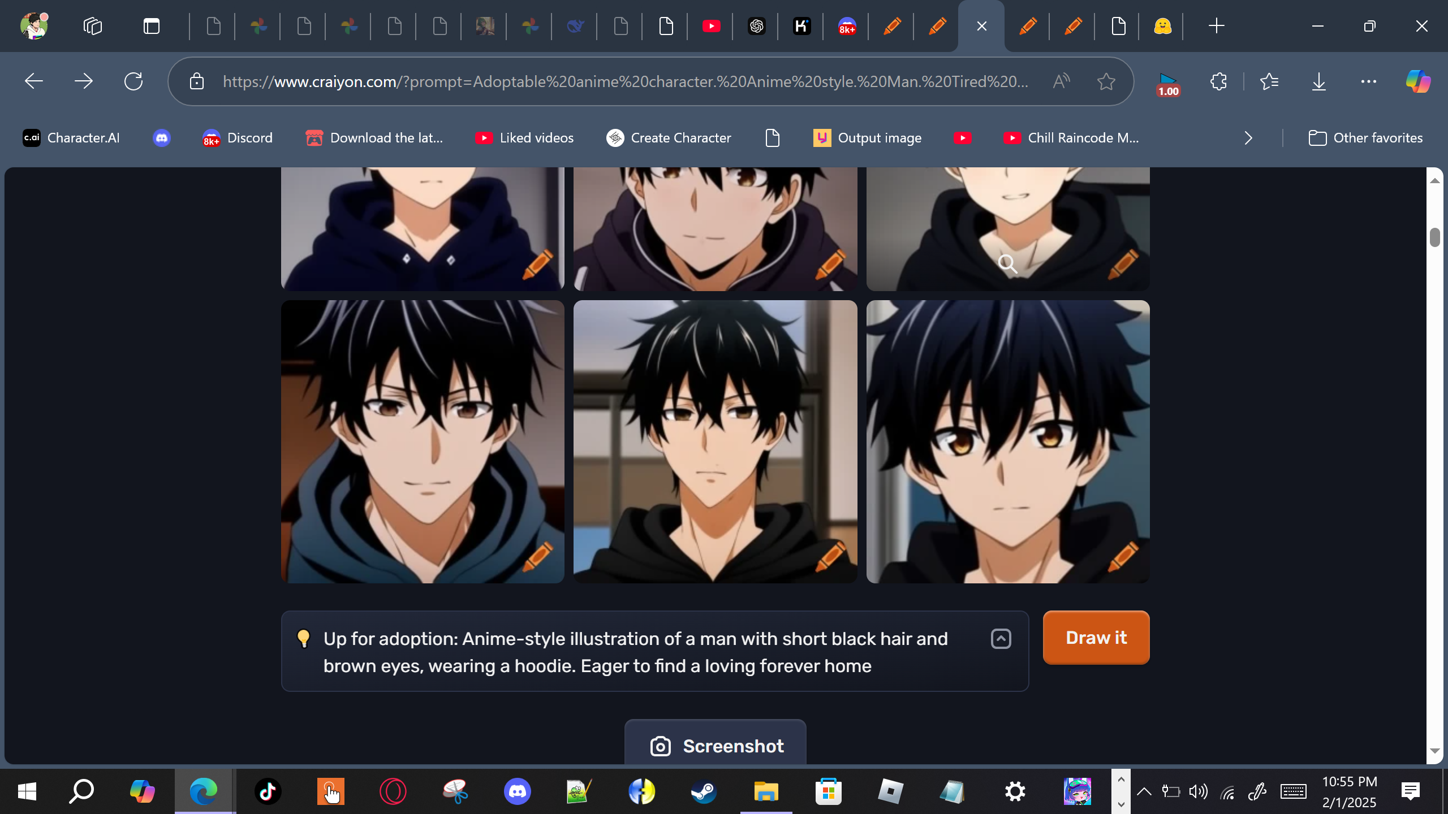Show hidden system tray icons
Screen dimensions: 1448x814
click(x=1144, y=791)
